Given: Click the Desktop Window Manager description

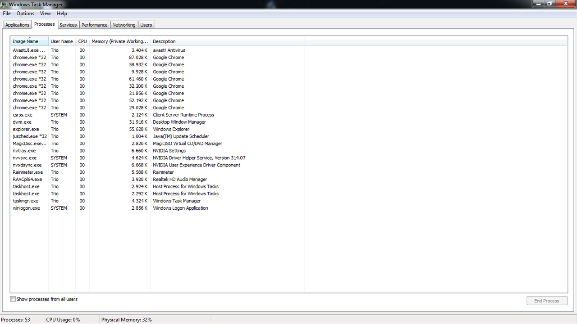Looking at the screenshot, I should coord(179,122).
